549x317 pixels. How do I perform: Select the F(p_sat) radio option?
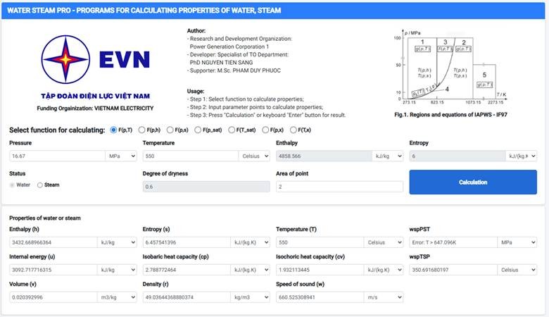pos(203,130)
